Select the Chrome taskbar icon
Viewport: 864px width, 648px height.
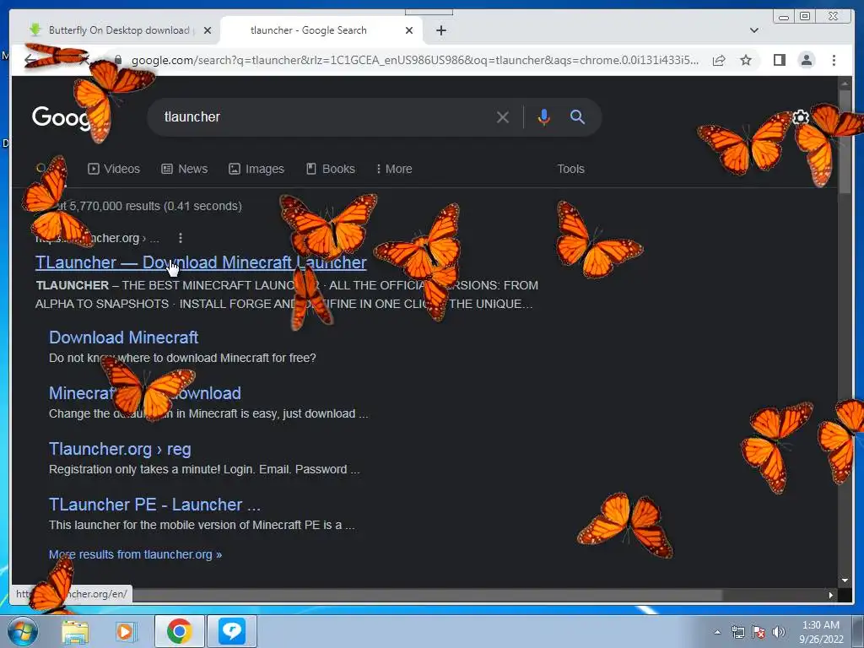click(x=179, y=631)
